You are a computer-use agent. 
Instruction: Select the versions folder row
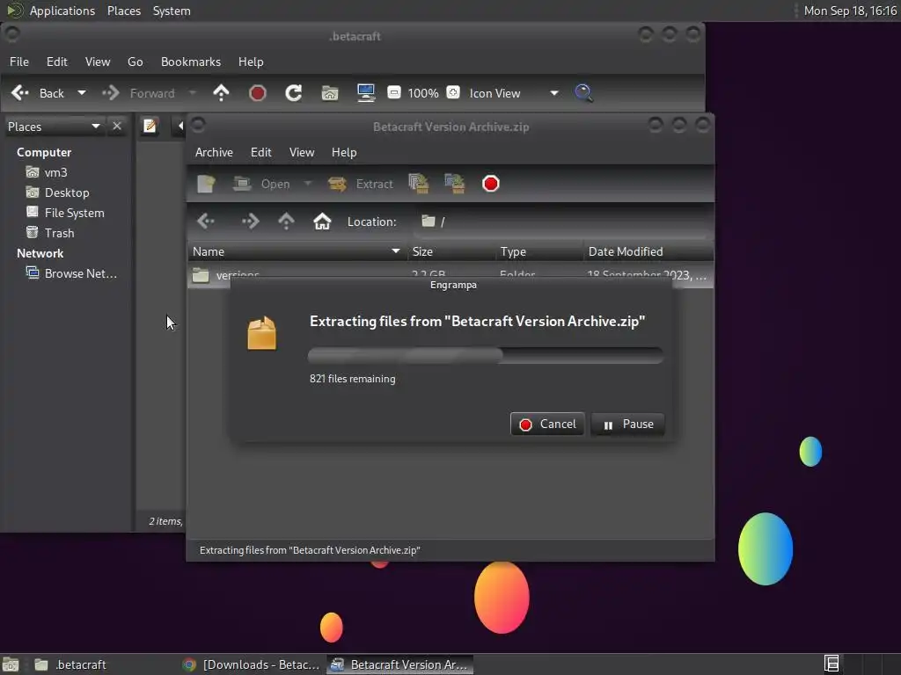point(450,275)
